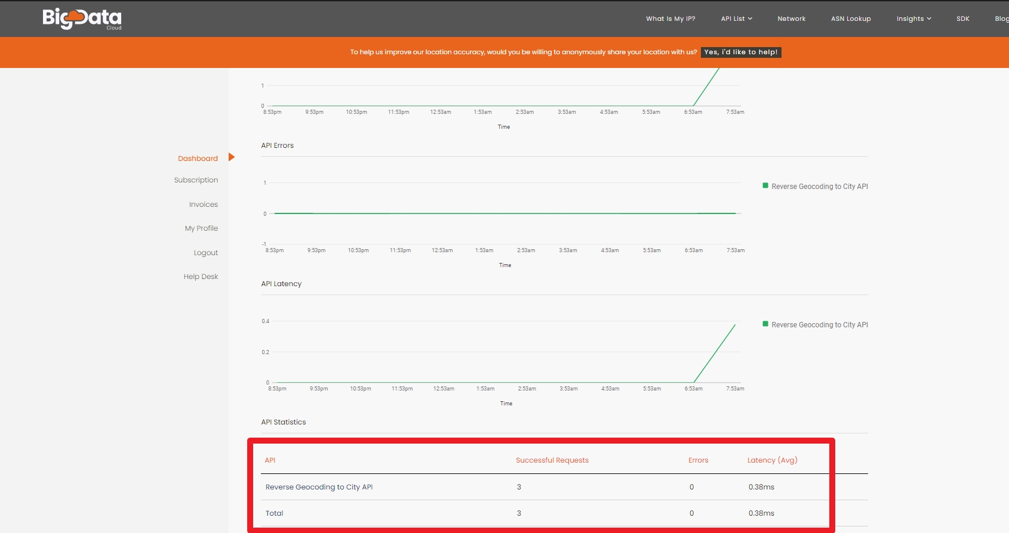
Task: Click the API Latency section heading
Action: [x=281, y=284]
